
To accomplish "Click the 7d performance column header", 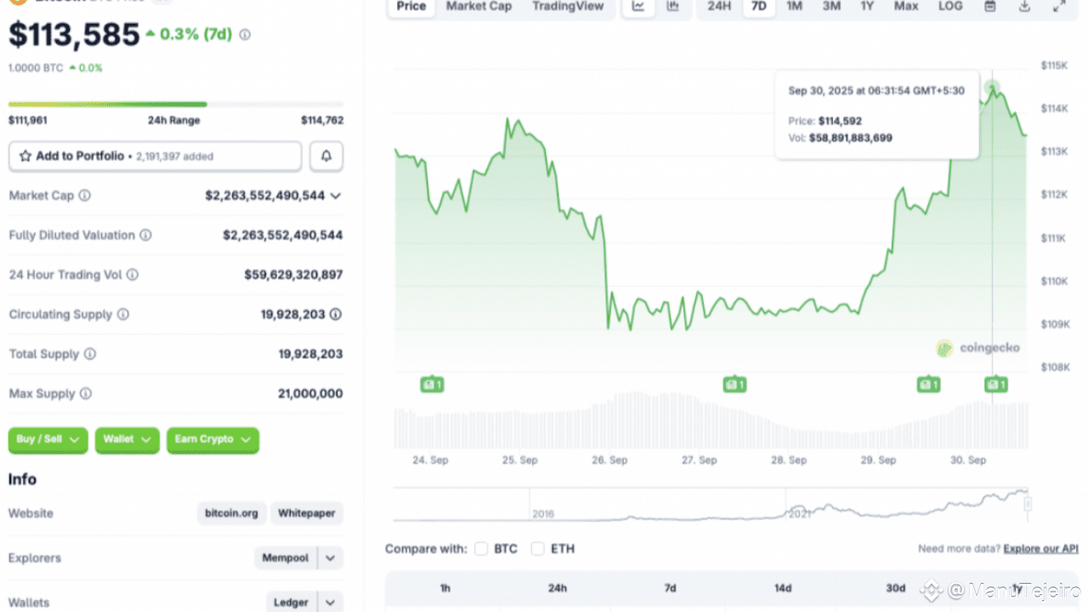I will pos(670,588).
